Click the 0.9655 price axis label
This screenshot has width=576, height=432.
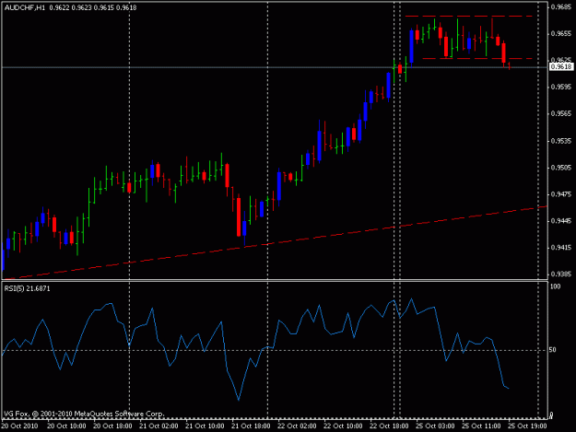561,34
